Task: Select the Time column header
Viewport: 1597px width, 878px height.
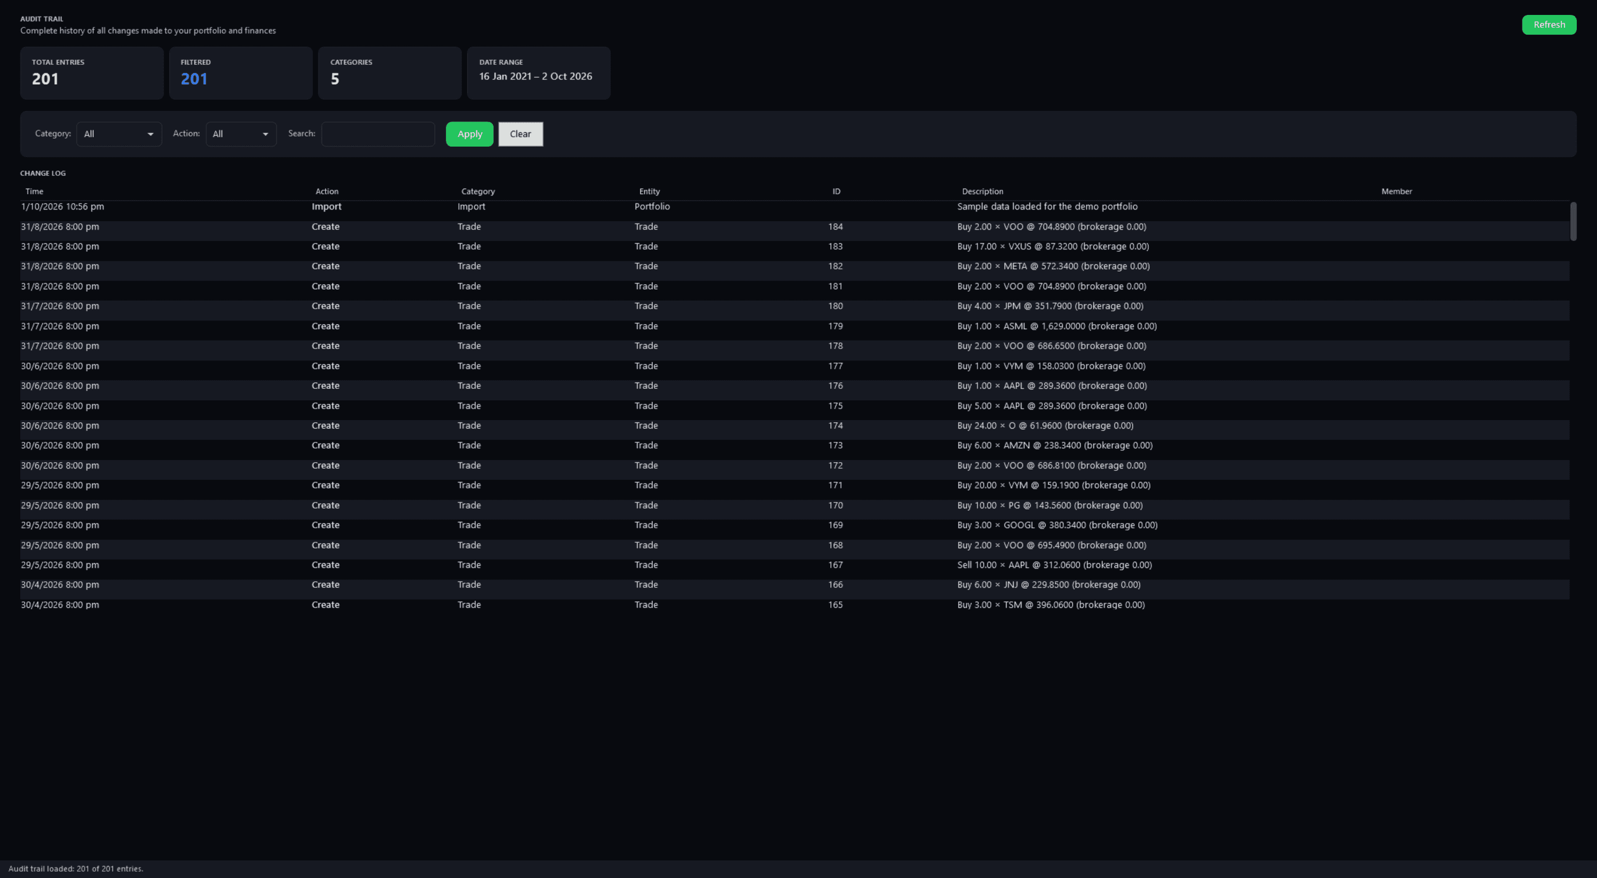Action: coord(34,191)
